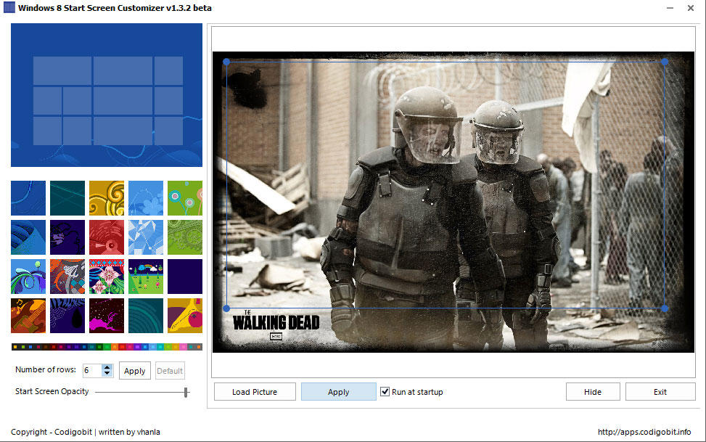Click the bottom-right crop selection handle
The image size is (706, 442).
click(x=665, y=308)
